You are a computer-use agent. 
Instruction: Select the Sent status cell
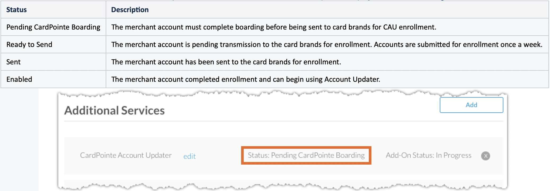53,62
